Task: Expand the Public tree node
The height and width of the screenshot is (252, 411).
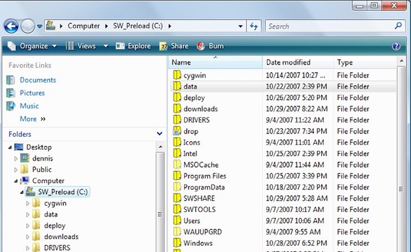Action: coord(16,170)
